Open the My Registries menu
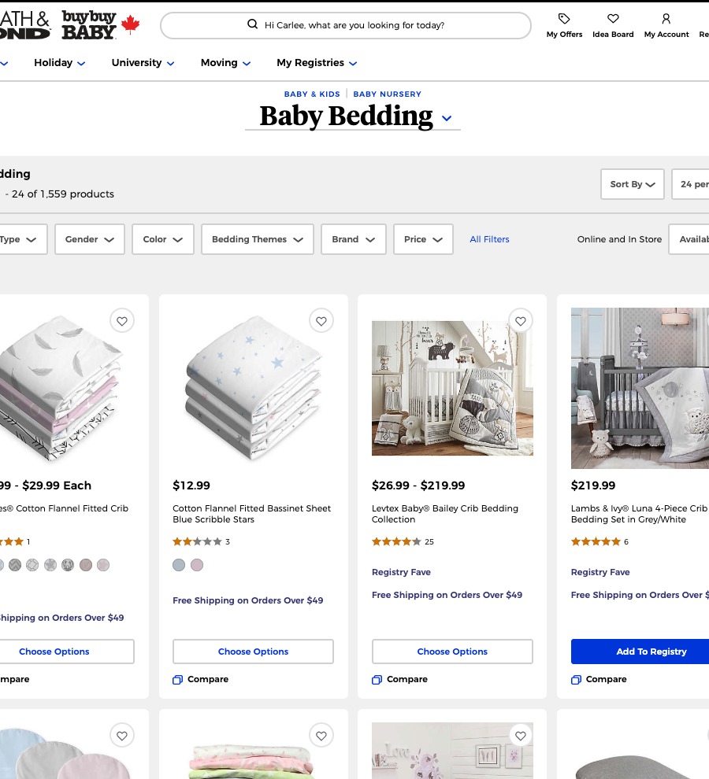Image resolution: width=709 pixels, height=779 pixels. [317, 63]
